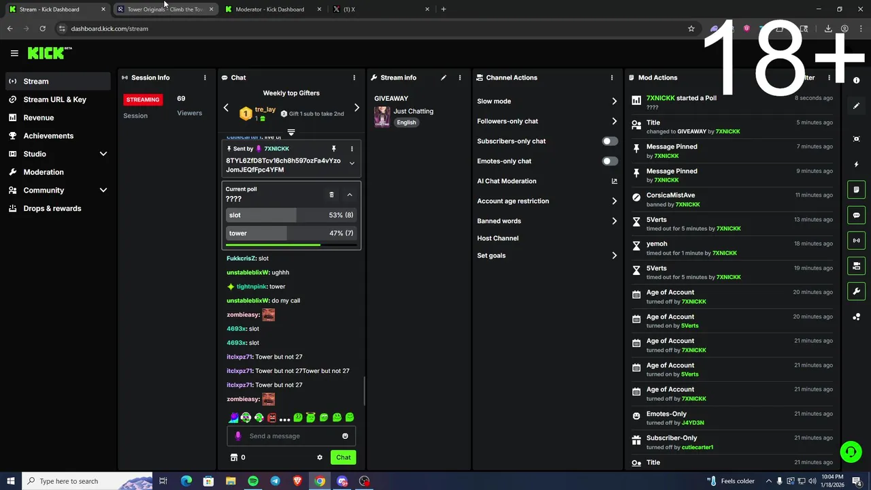Open the Stream URL & Key page
Image resolution: width=871 pixels, height=490 pixels.
55,99
